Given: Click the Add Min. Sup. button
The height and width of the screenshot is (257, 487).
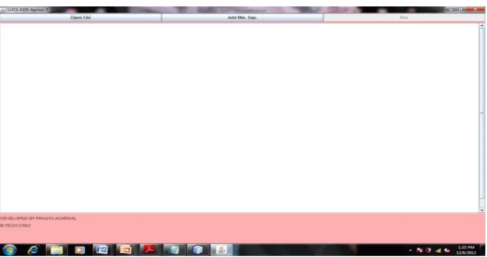Looking at the screenshot, I should click(242, 18).
